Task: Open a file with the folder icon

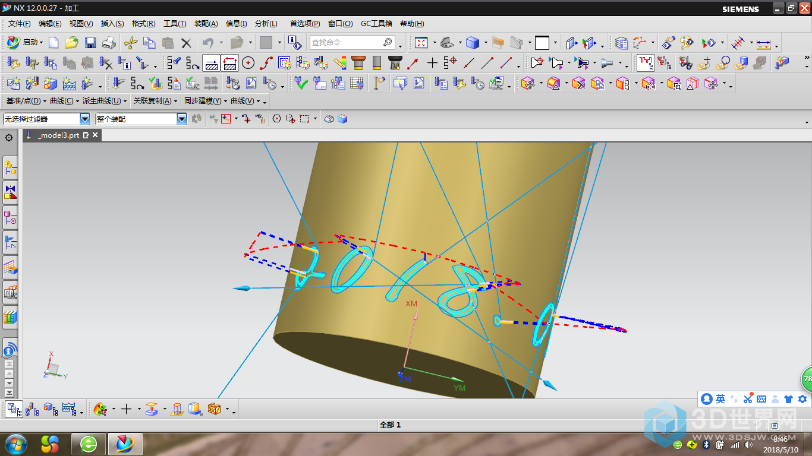Action: click(x=72, y=43)
